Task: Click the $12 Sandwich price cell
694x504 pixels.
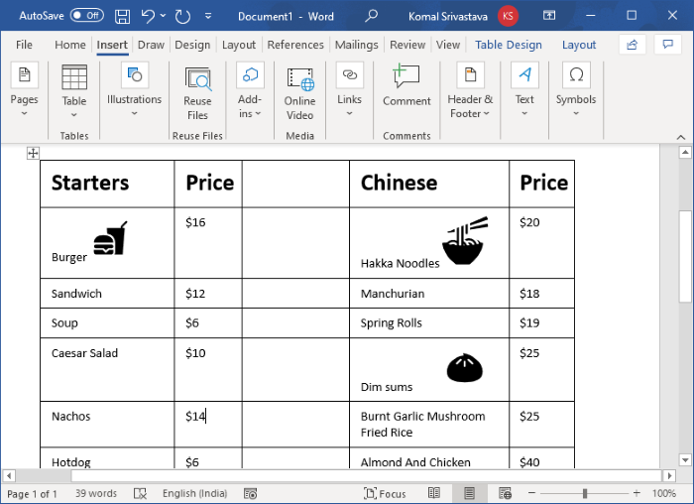Action: click(x=208, y=294)
